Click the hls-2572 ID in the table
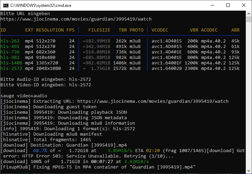This screenshot has height=174, width=252. (11, 69)
